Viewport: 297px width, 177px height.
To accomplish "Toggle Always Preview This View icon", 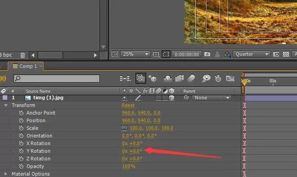I will (x=115, y=54).
